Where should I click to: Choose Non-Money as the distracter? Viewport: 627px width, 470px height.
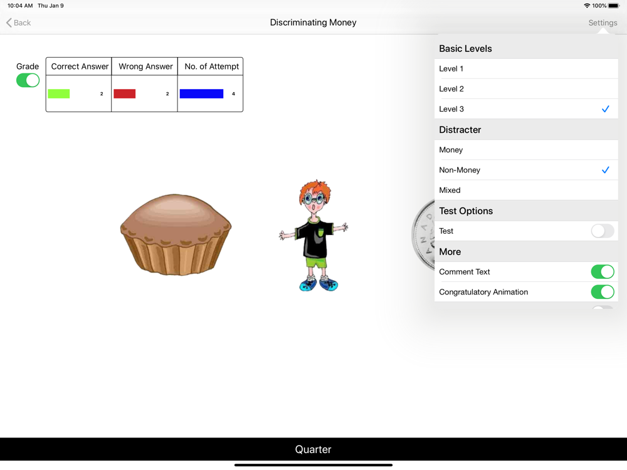click(x=526, y=170)
